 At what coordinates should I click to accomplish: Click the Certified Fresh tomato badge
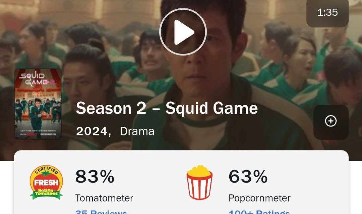[46, 183]
